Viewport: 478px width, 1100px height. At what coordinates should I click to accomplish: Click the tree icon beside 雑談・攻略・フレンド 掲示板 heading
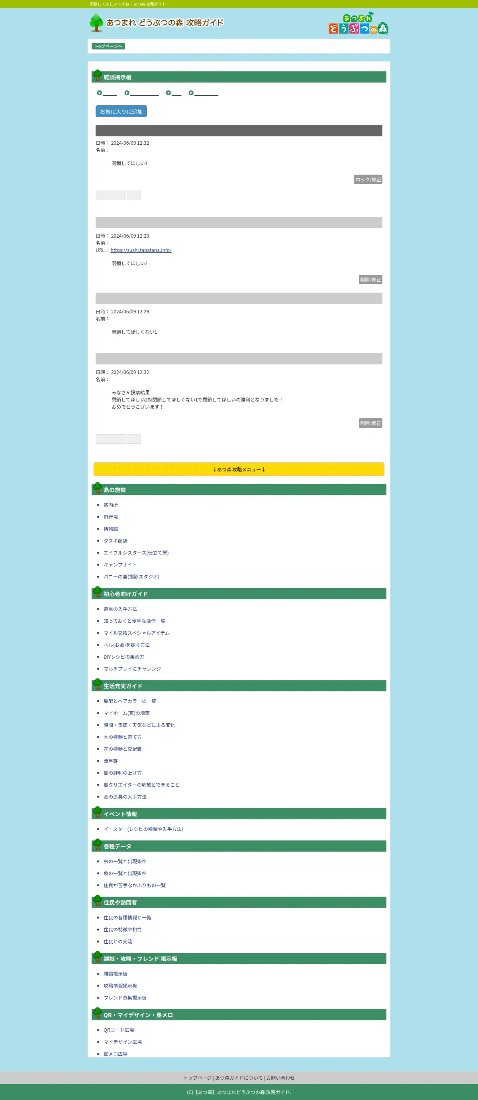[x=97, y=957]
